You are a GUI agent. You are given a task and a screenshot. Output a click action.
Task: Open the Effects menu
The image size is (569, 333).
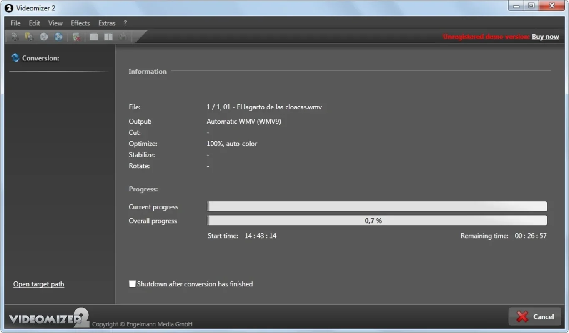click(x=80, y=23)
